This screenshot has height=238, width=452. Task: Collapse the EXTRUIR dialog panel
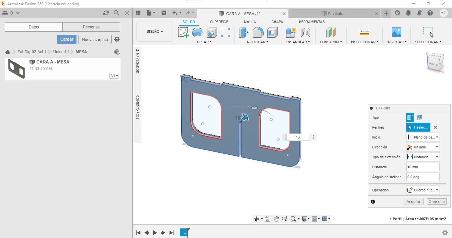point(372,108)
